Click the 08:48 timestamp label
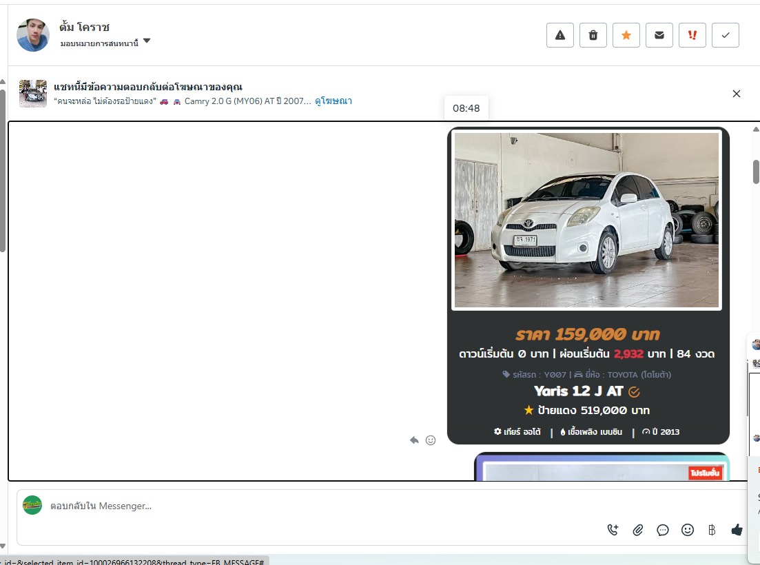Image resolution: width=760 pixels, height=565 pixels. coord(466,108)
